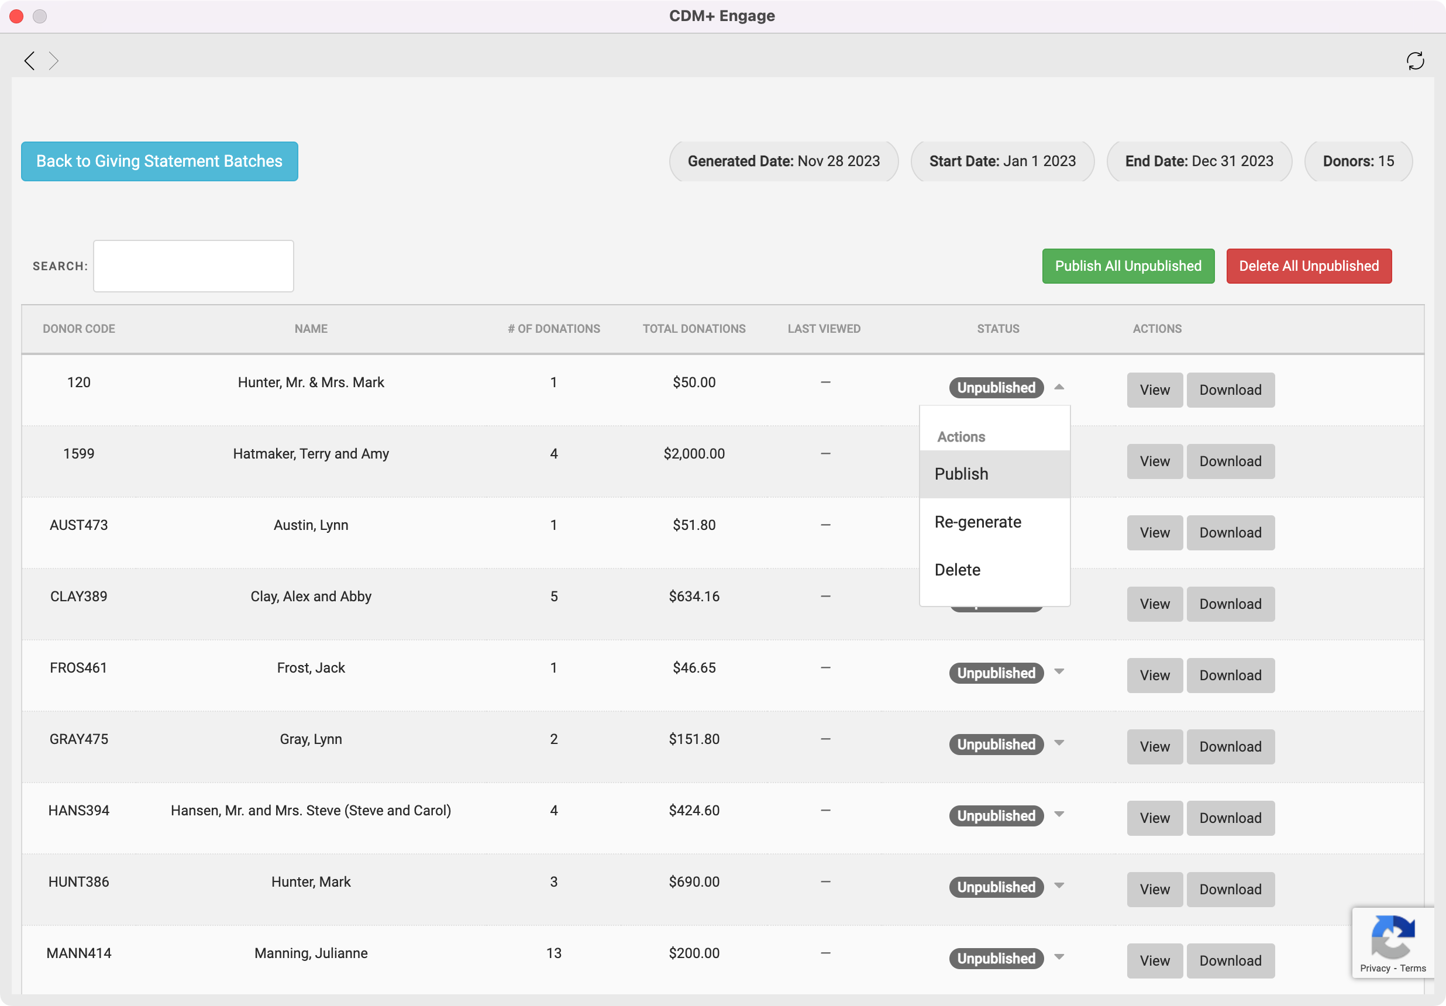This screenshot has height=1006, width=1446.
Task: Choose Delete from the Actions menu
Action: 958,570
